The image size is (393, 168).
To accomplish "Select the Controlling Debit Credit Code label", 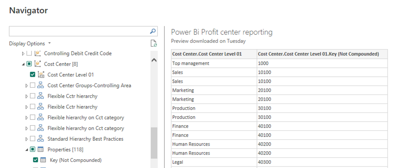I will [x=78, y=54].
